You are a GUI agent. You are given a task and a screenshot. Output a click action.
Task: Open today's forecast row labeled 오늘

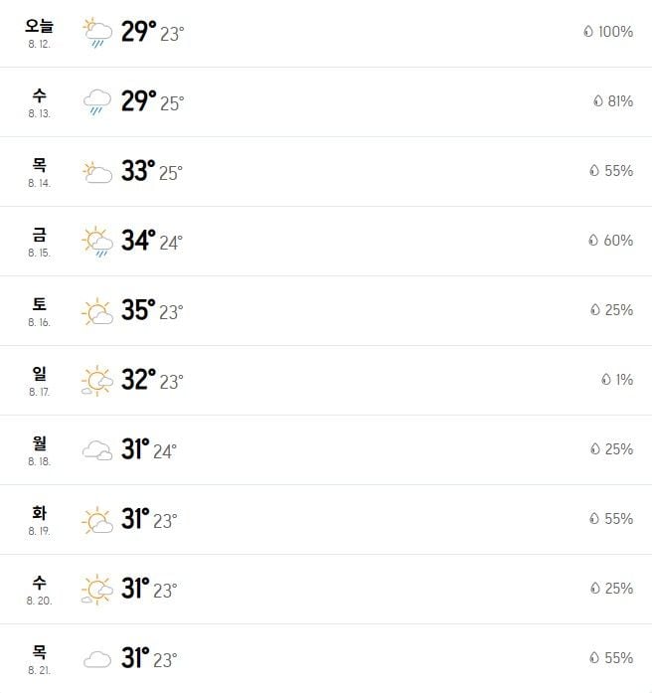pyautogui.click(x=326, y=33)
